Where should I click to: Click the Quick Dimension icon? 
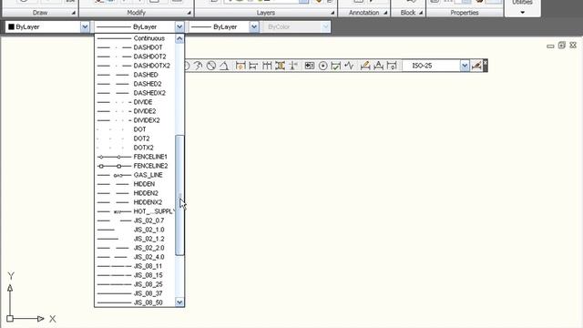click(x=240, y=66)
